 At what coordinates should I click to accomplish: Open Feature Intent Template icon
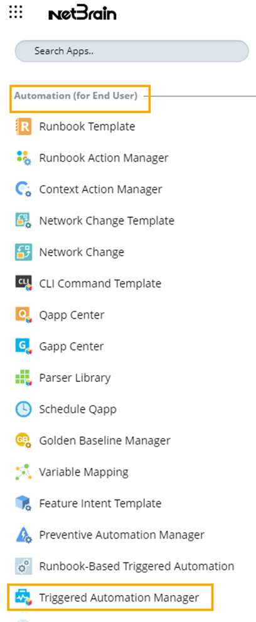pos(23,503)
